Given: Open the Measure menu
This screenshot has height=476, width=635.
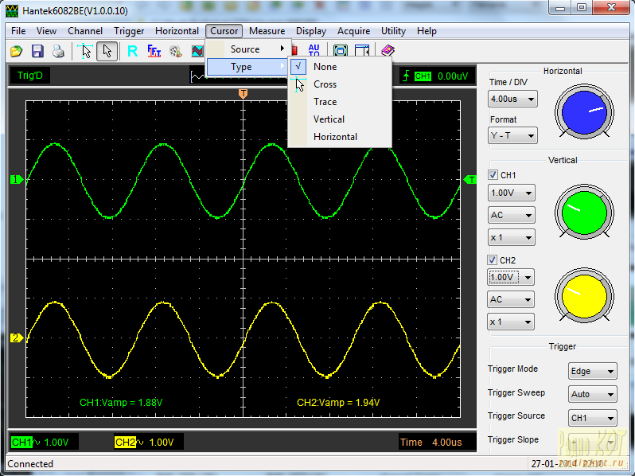Looking at the screenshot, I should pos(267,31).
